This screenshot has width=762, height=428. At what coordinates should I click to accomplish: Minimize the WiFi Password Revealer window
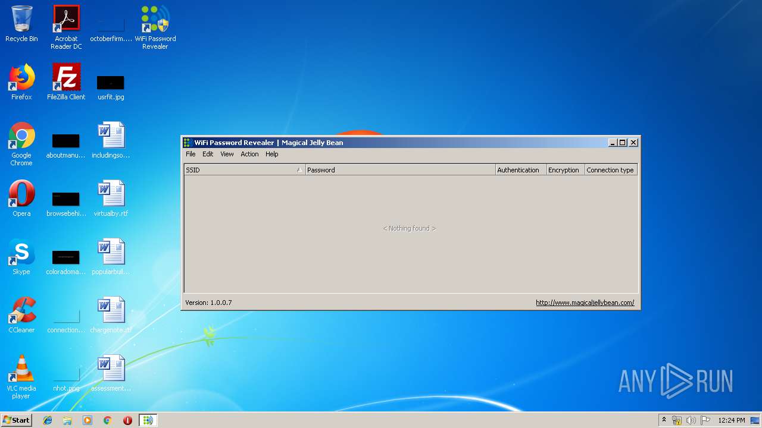[x=613, y=143]
